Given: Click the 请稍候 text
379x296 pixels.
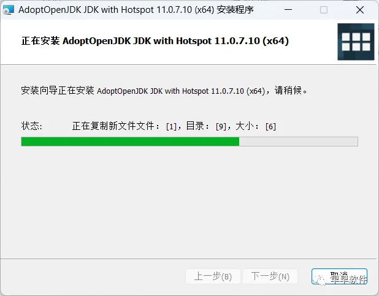Looking at the screenshot, I should 288,91.
